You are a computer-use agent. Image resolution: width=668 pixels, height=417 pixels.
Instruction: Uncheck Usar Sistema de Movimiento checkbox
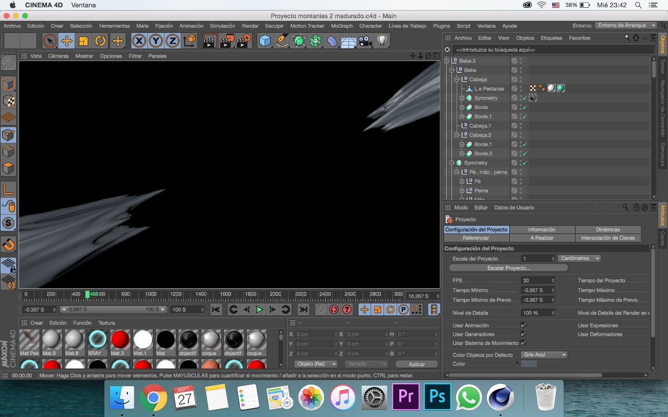coord(523,343)
